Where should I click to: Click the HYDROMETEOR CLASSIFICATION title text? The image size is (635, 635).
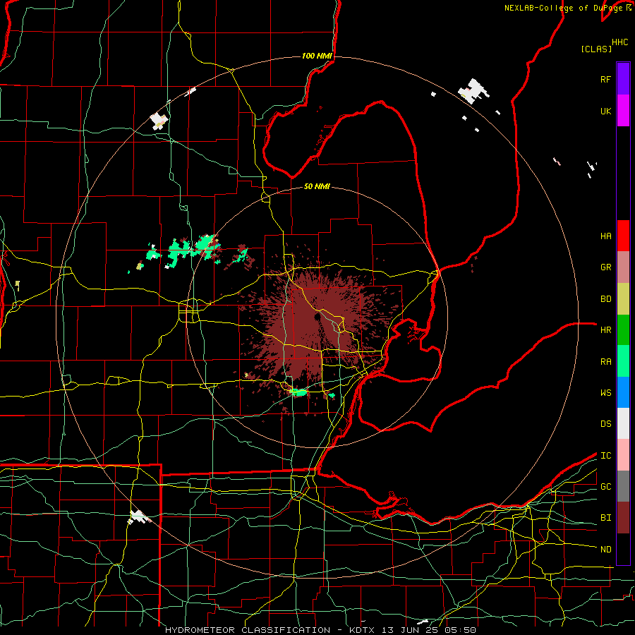pyautogui.click(x=248, y=630)
